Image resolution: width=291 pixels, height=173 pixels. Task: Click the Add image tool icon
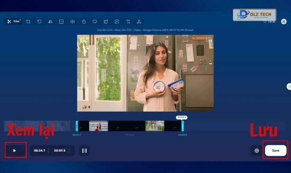(x=117, y=21)
